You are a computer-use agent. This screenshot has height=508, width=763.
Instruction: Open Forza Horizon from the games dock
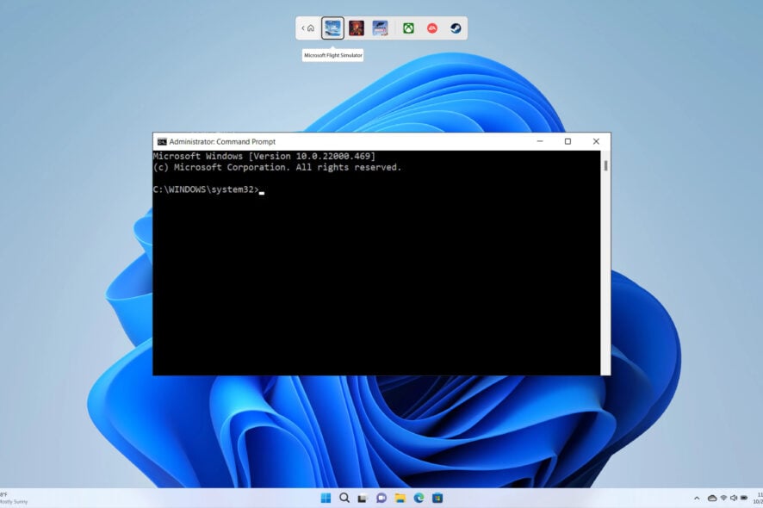click(x=379, y=28)
